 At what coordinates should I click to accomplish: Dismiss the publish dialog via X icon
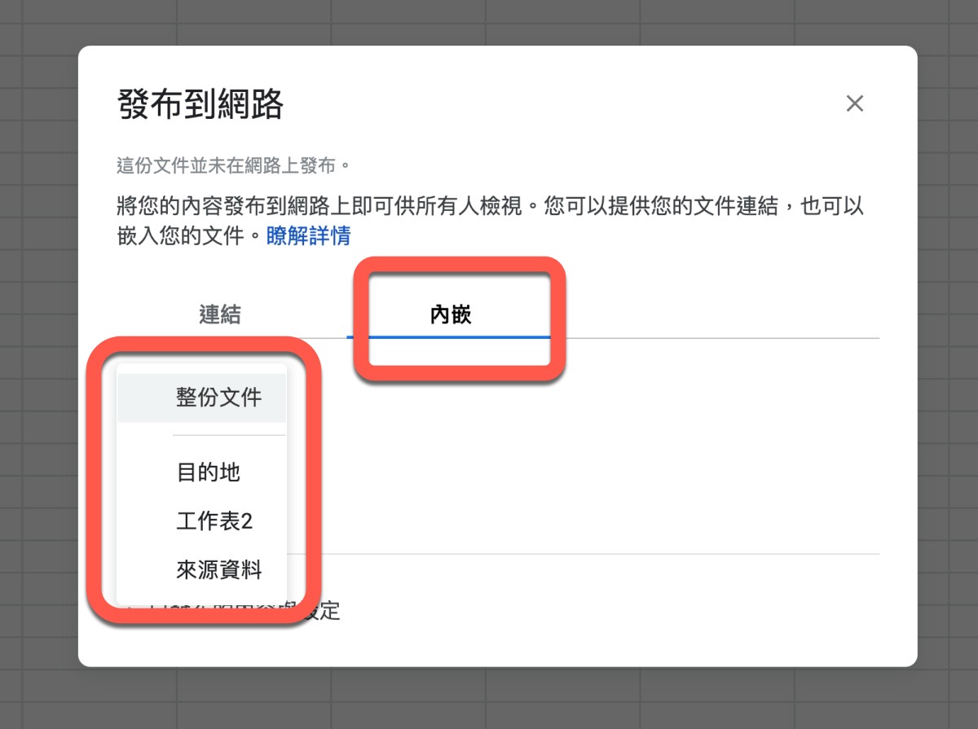[854, 103]
